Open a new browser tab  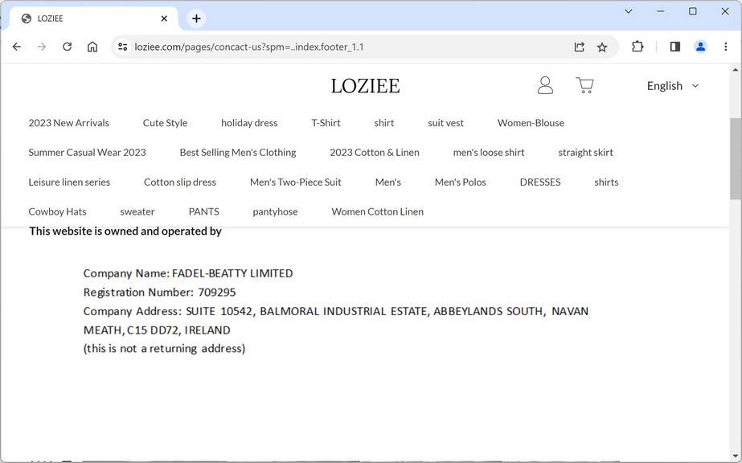[196, 18]
